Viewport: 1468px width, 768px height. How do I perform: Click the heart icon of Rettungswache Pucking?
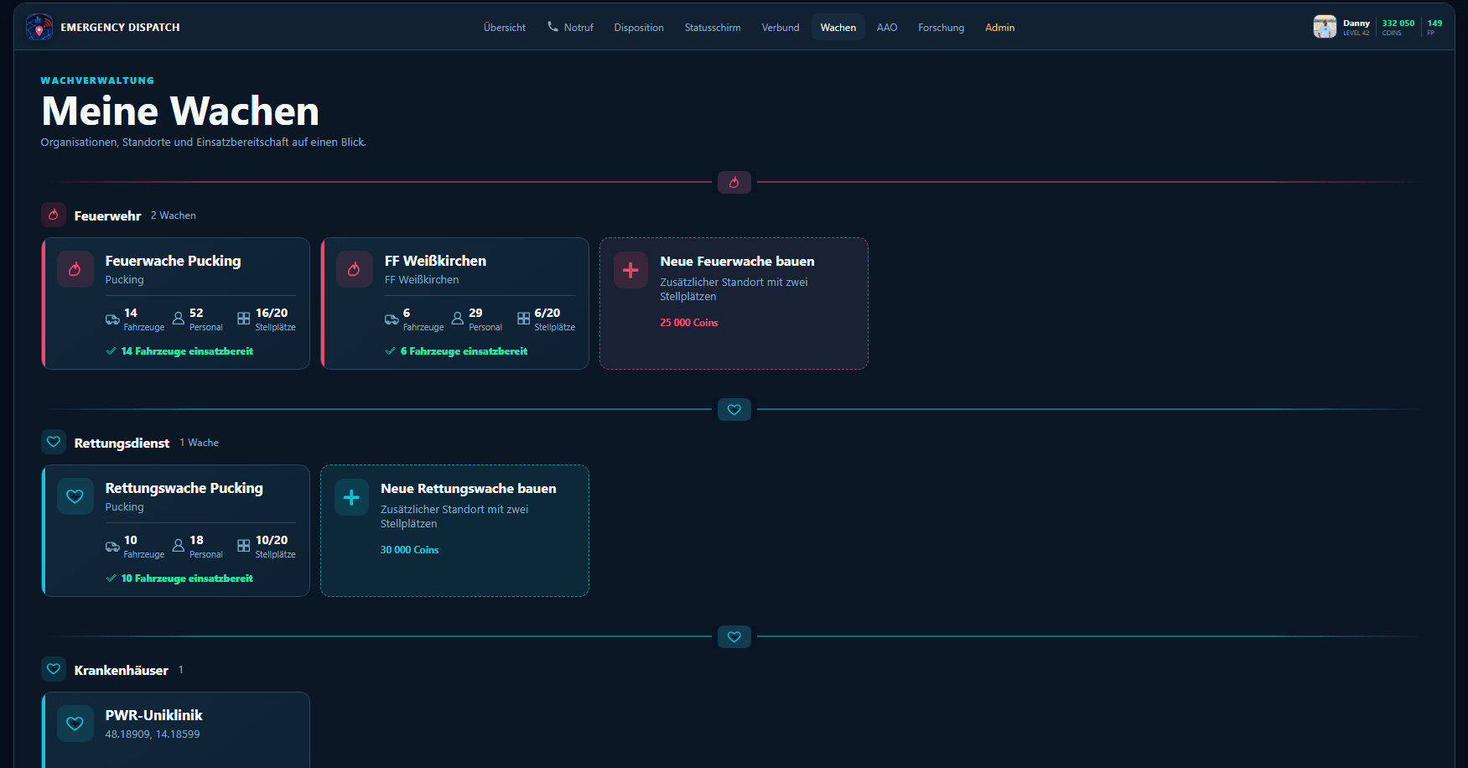pyautogui.click(x=75, y=497)
